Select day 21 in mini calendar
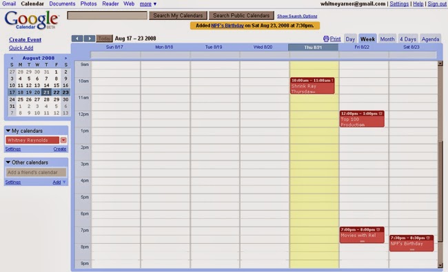448x272 pixels. [x=46, y=92]
